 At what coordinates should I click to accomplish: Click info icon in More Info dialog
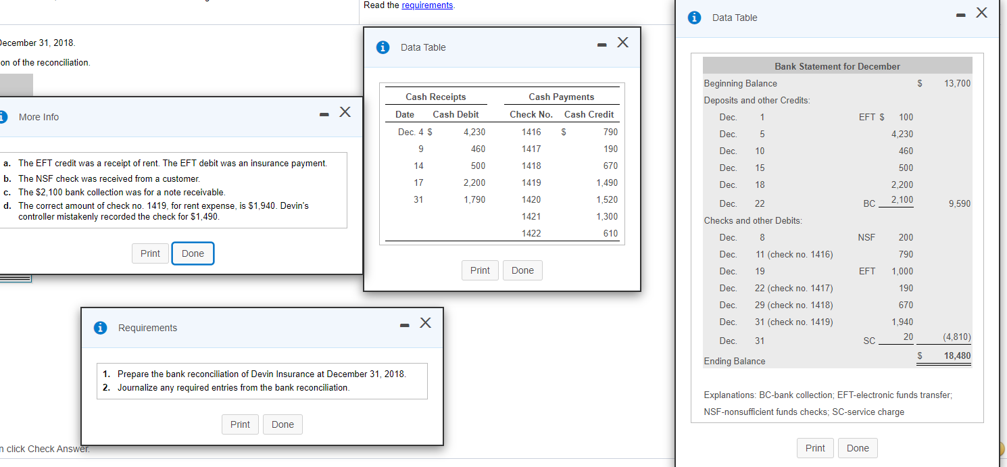3,117
